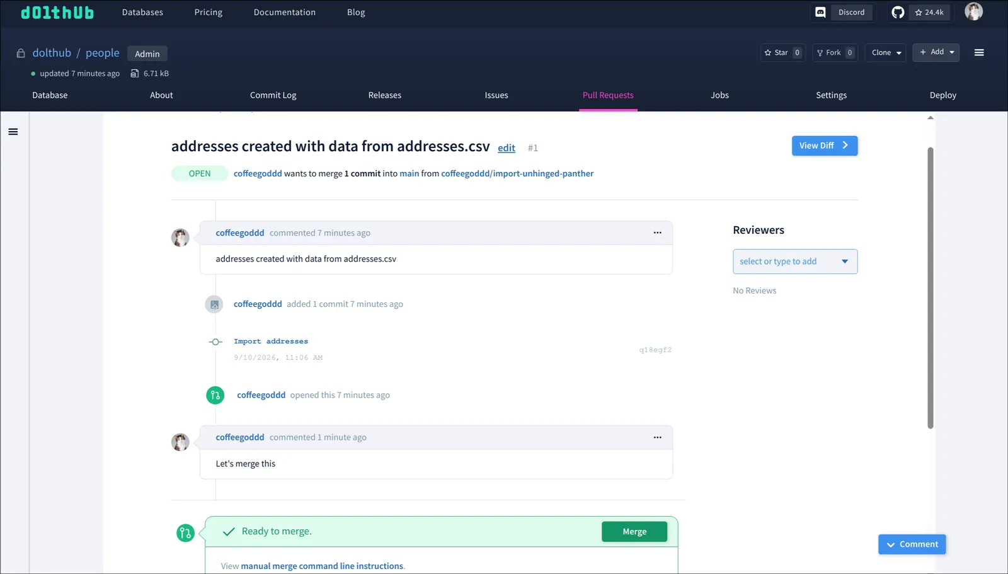Click the green merge icon beside Ready to merge
The height and width of the screenshot is (574, 1008).
pyautogui.click(x=185, y=533)
